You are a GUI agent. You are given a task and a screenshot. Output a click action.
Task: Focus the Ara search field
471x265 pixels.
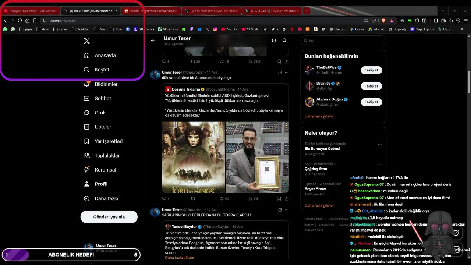pos(343,40)
